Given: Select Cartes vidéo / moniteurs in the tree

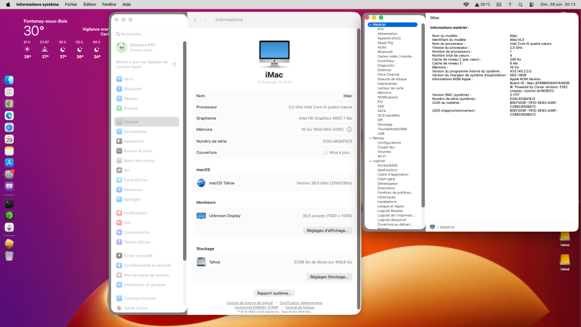Looking at the screenshot, I should [x=395, y=56].
